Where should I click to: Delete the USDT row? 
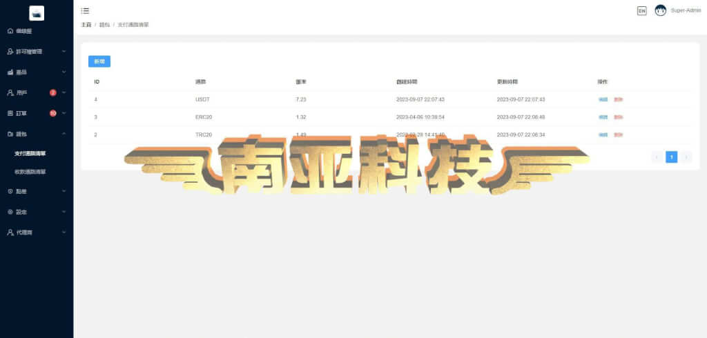click(x=618, y=99)
